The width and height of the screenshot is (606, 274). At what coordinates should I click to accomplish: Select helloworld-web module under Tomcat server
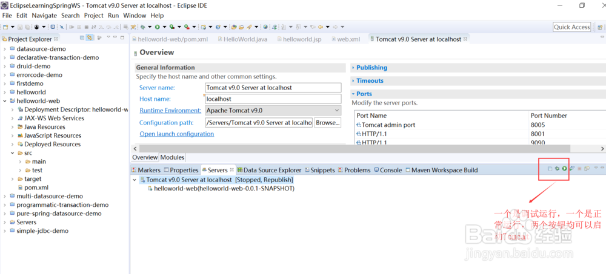tap(221, 189)
